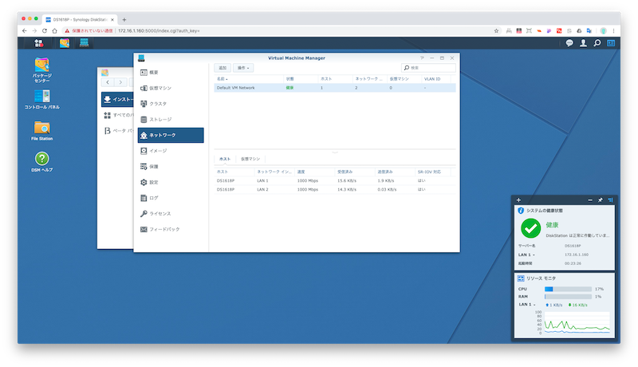Open ログ section in VMM sidebar
Screen dimensions: 638x367
[171, 198]
